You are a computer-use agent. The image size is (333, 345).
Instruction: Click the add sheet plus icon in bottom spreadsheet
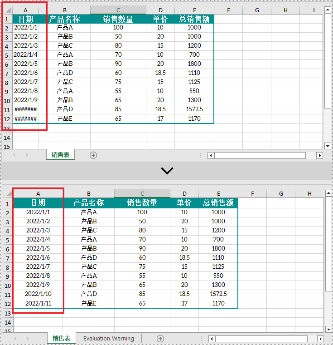[x=160, y=338]
